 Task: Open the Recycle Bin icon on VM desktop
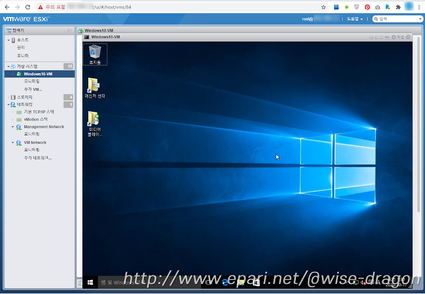tap(95, 55)
